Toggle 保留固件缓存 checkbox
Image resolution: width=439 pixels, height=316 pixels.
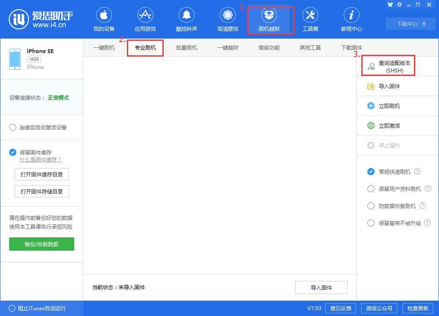pyautogui.click(x=13, y=152)
